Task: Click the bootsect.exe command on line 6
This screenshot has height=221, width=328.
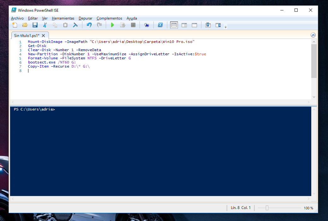Action: [42, 62]
